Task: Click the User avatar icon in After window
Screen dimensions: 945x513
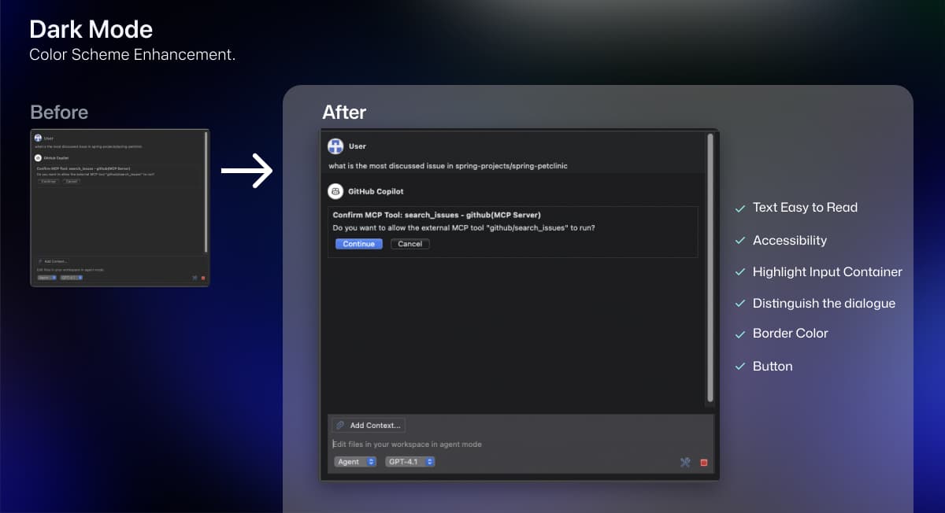Action: [x=336, y=146]
